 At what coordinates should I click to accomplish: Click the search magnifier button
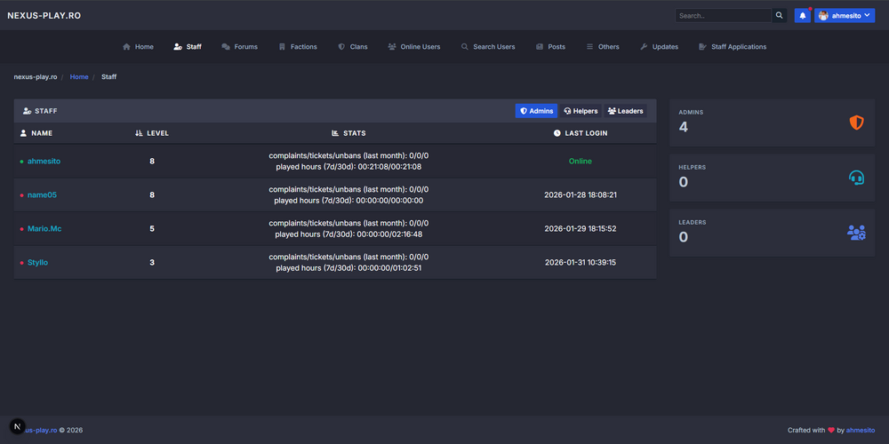click(x=779, y=16)
